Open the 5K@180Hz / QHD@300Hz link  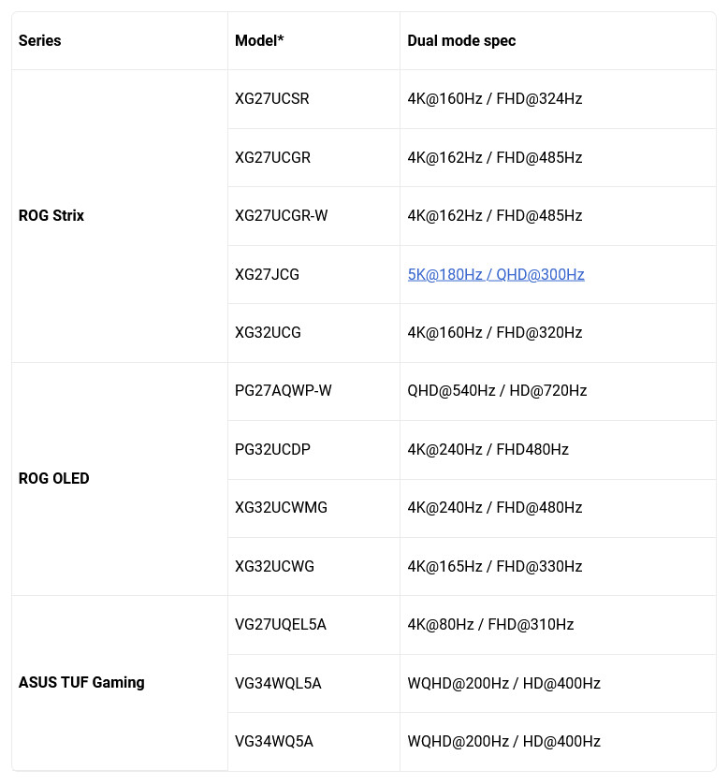(496, 274)
